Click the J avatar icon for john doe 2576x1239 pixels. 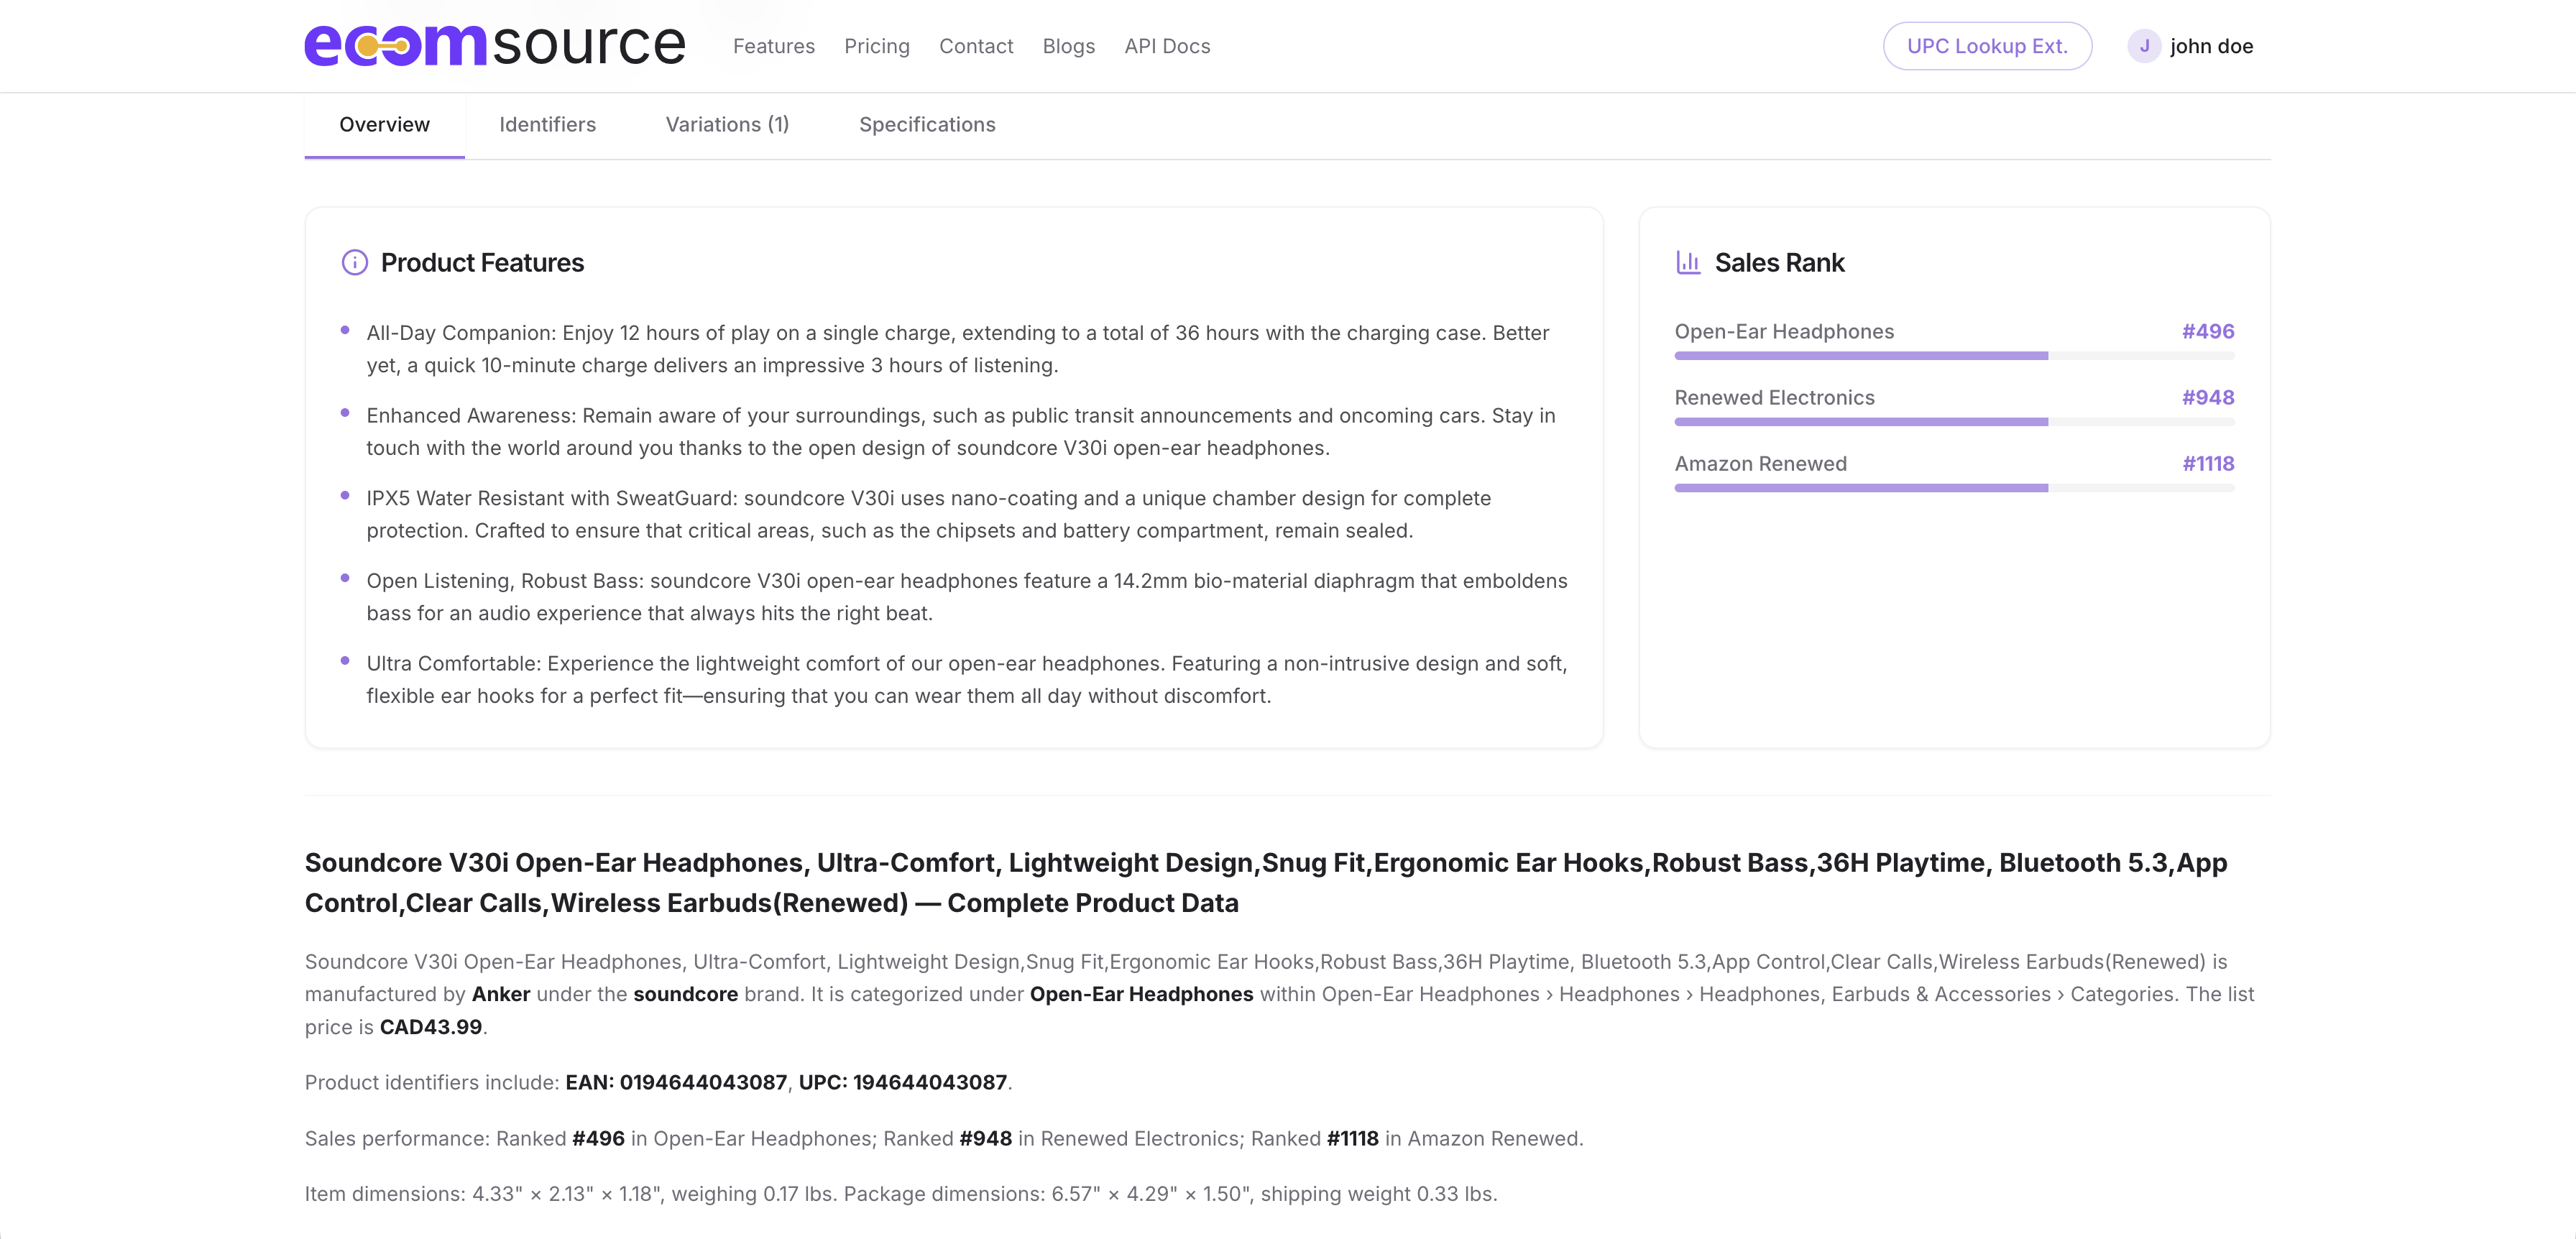pos(2144,46)
